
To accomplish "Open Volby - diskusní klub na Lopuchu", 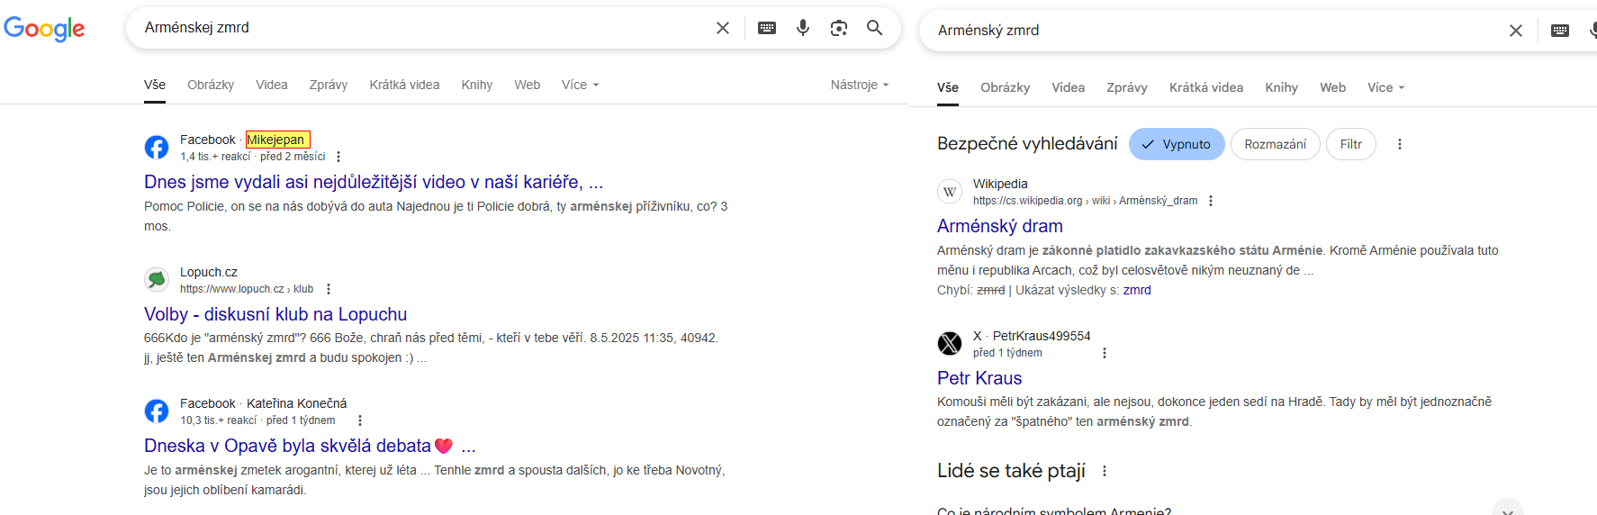I will (275, 314).
